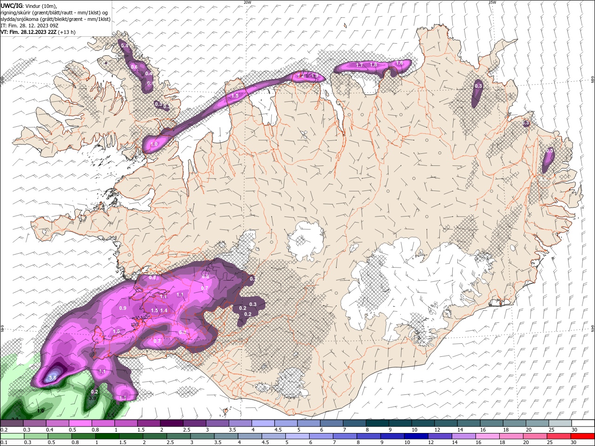Viewport: 595px width, 446px height.
Task: Click the '5.8' precipitation value off the southwest coast
Action: [x=53, y=378]
